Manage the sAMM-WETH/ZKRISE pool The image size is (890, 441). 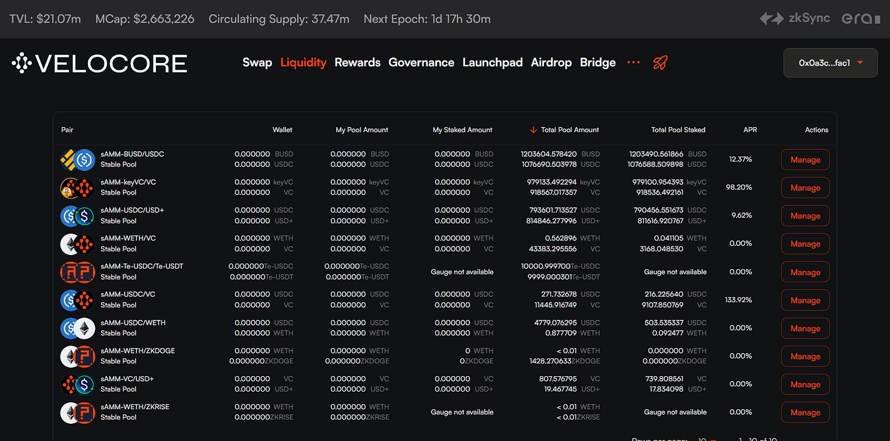[x=805, y=412]
